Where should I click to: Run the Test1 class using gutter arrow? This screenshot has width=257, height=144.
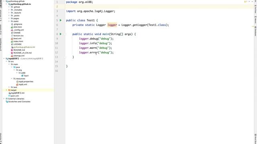[61, 20]
